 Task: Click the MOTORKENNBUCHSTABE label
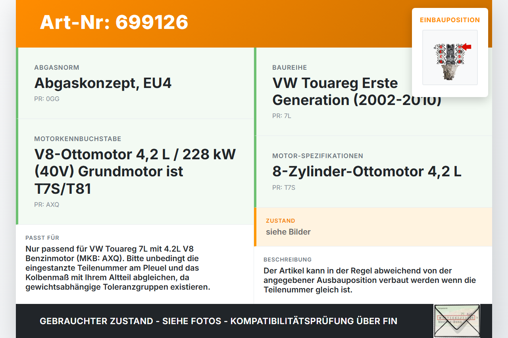(78, 139)
